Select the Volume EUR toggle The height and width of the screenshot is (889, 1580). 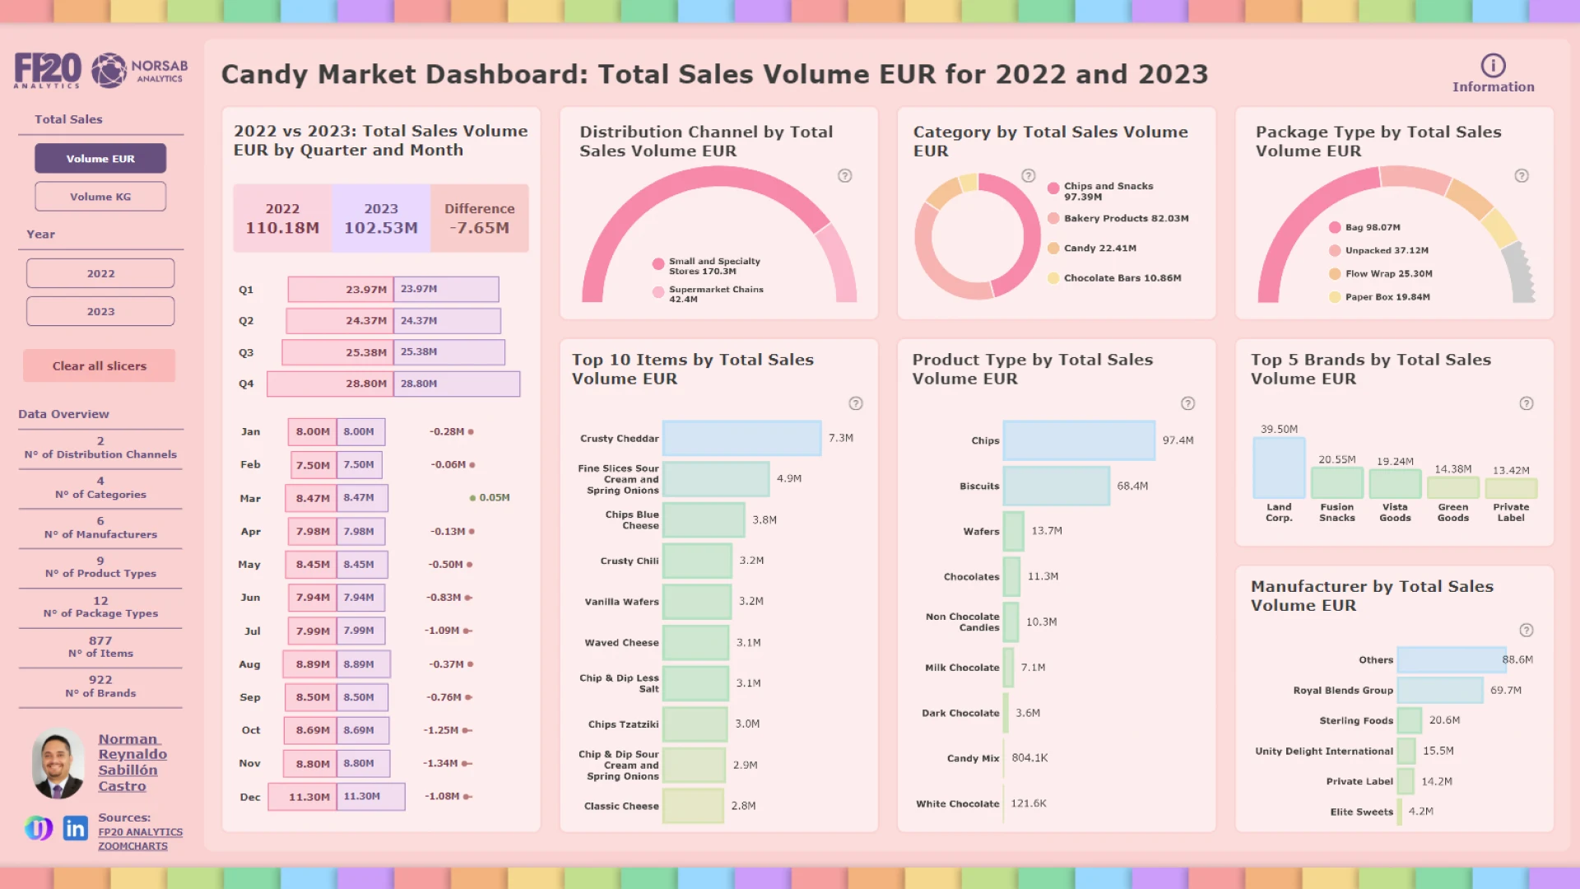[100, 158]
